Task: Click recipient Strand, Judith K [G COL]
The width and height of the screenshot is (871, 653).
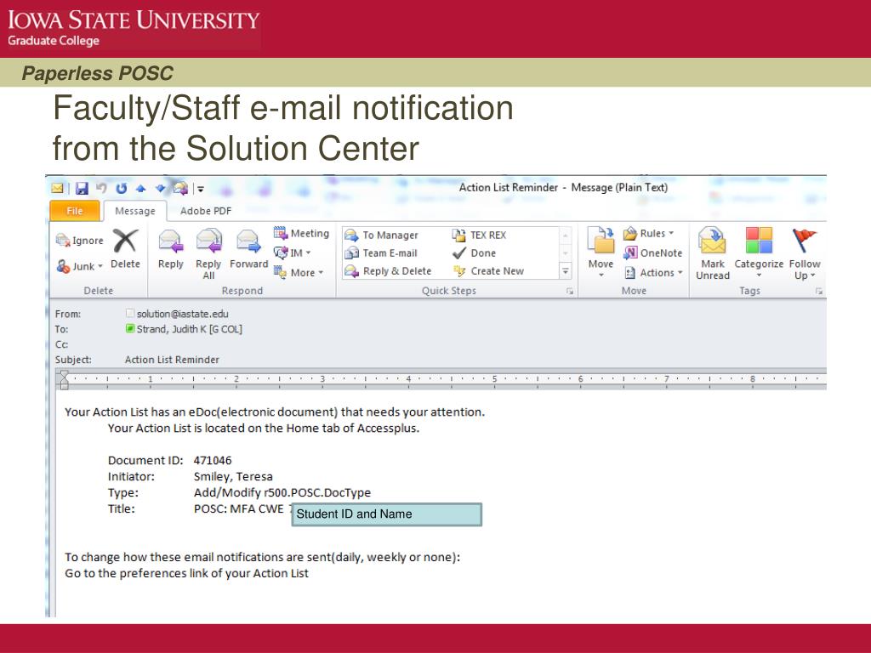Action: point(190,329)
